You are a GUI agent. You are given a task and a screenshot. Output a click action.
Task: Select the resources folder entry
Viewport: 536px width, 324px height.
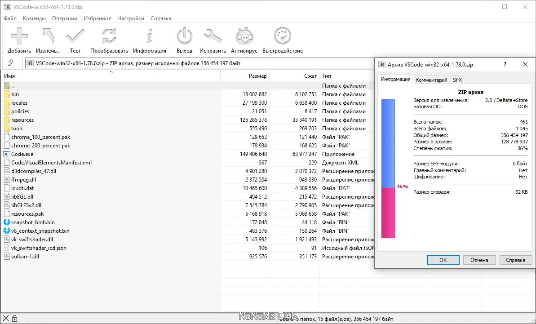tap(22, 120)
